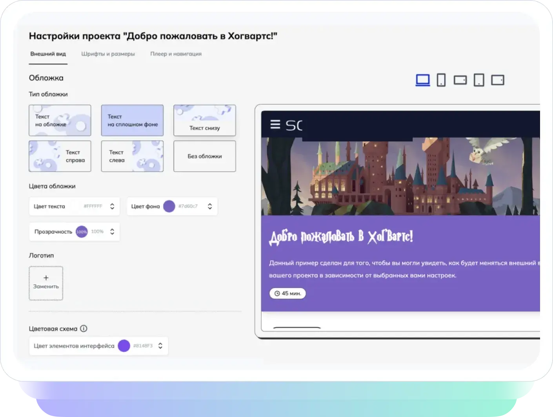The image size is (553, 417).
Task: Open the Цвет фона purple color swatch
Action: [169, 206]
